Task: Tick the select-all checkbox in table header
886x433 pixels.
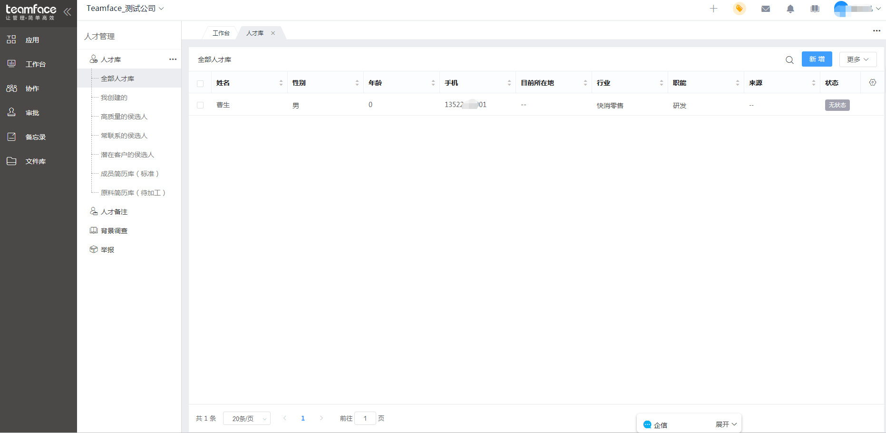Action: [200, 84]
